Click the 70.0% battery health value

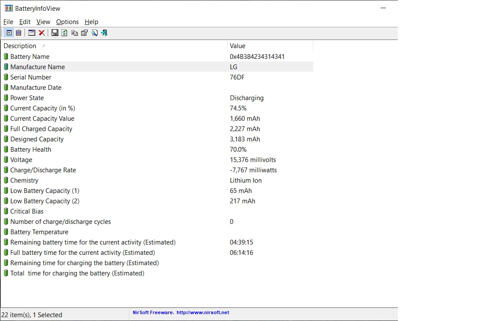[238, 150]
